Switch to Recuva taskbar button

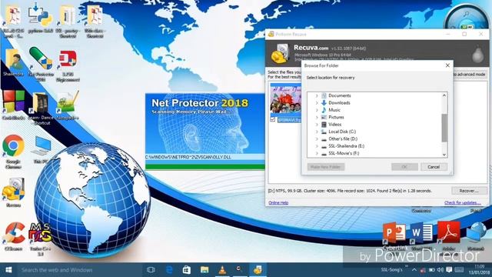(x=258, y=270)
